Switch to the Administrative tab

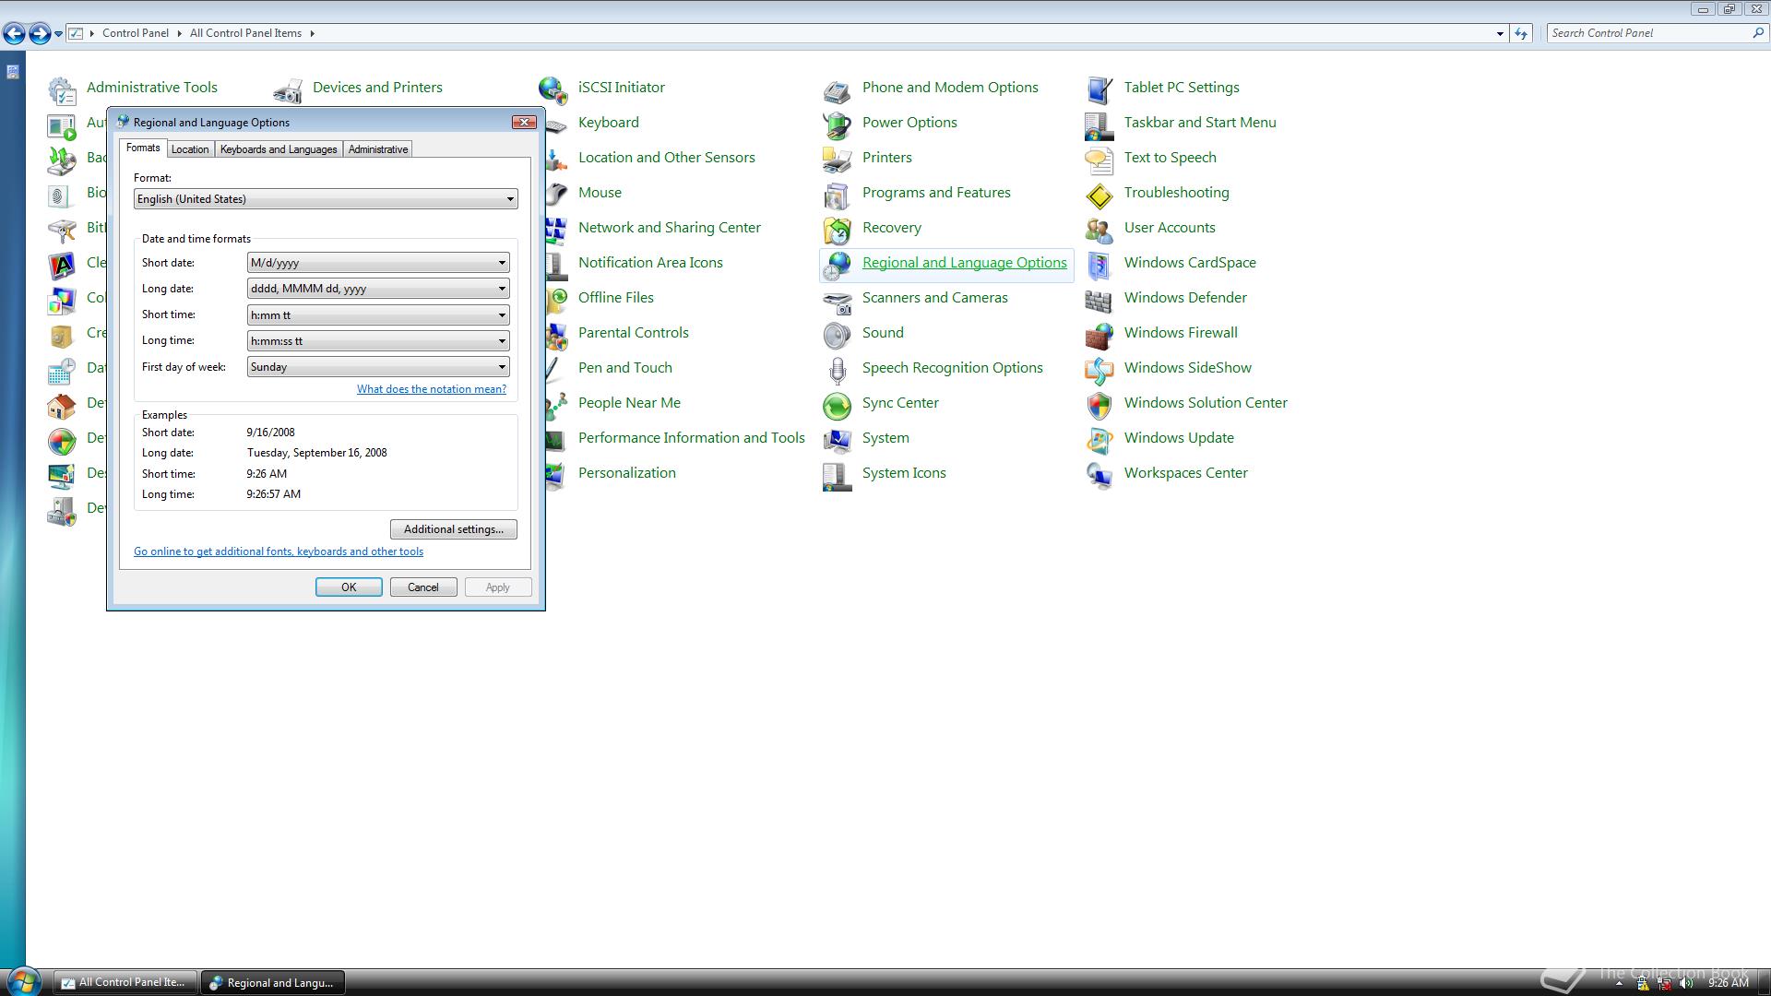point(378,149)
